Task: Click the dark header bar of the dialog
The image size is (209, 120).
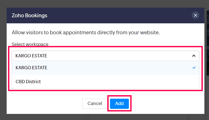Action: [105, 15]
